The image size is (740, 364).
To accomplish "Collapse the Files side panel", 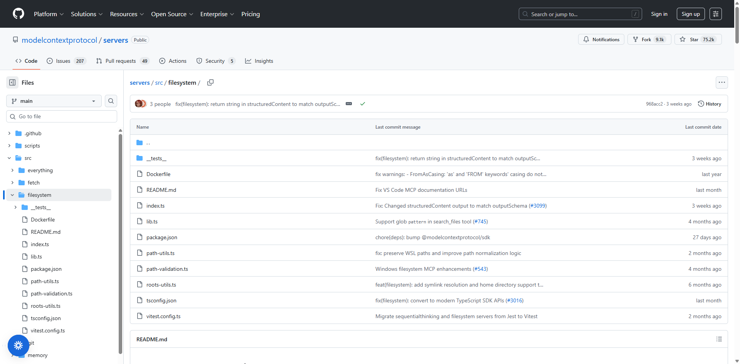I will (x=12, y=82).
